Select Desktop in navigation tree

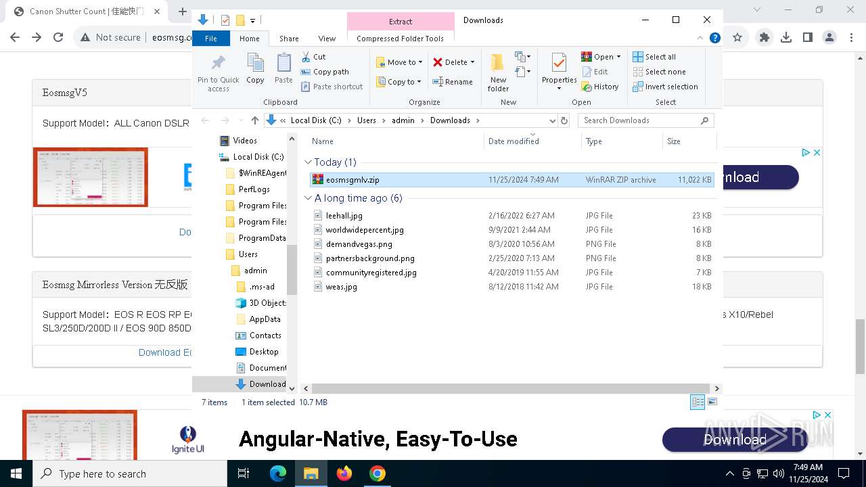point(264,352)
